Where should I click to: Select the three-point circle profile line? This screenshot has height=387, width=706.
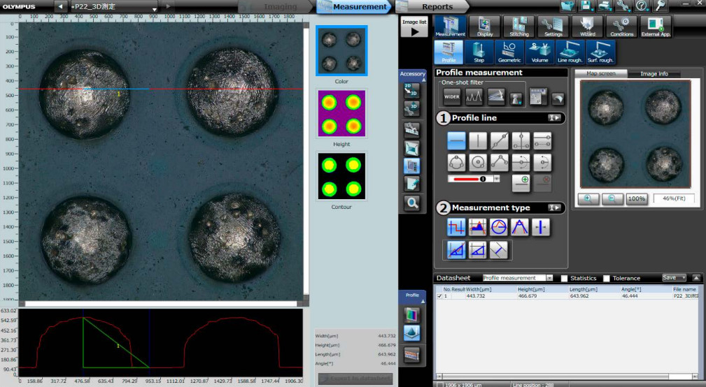tap(457, 162)
